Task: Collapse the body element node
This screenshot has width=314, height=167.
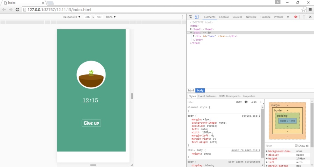Action: pos(191,32)
